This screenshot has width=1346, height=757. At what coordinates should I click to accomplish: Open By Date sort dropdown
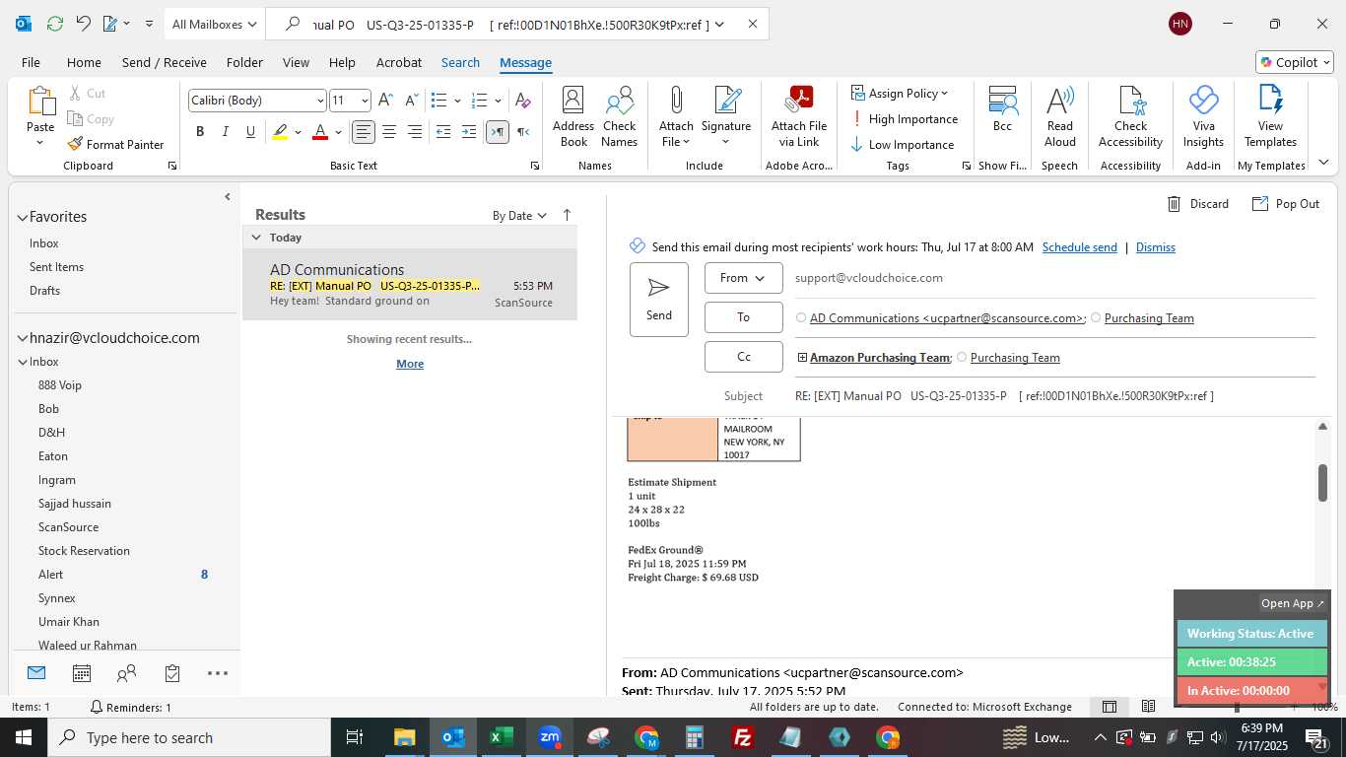519,216
